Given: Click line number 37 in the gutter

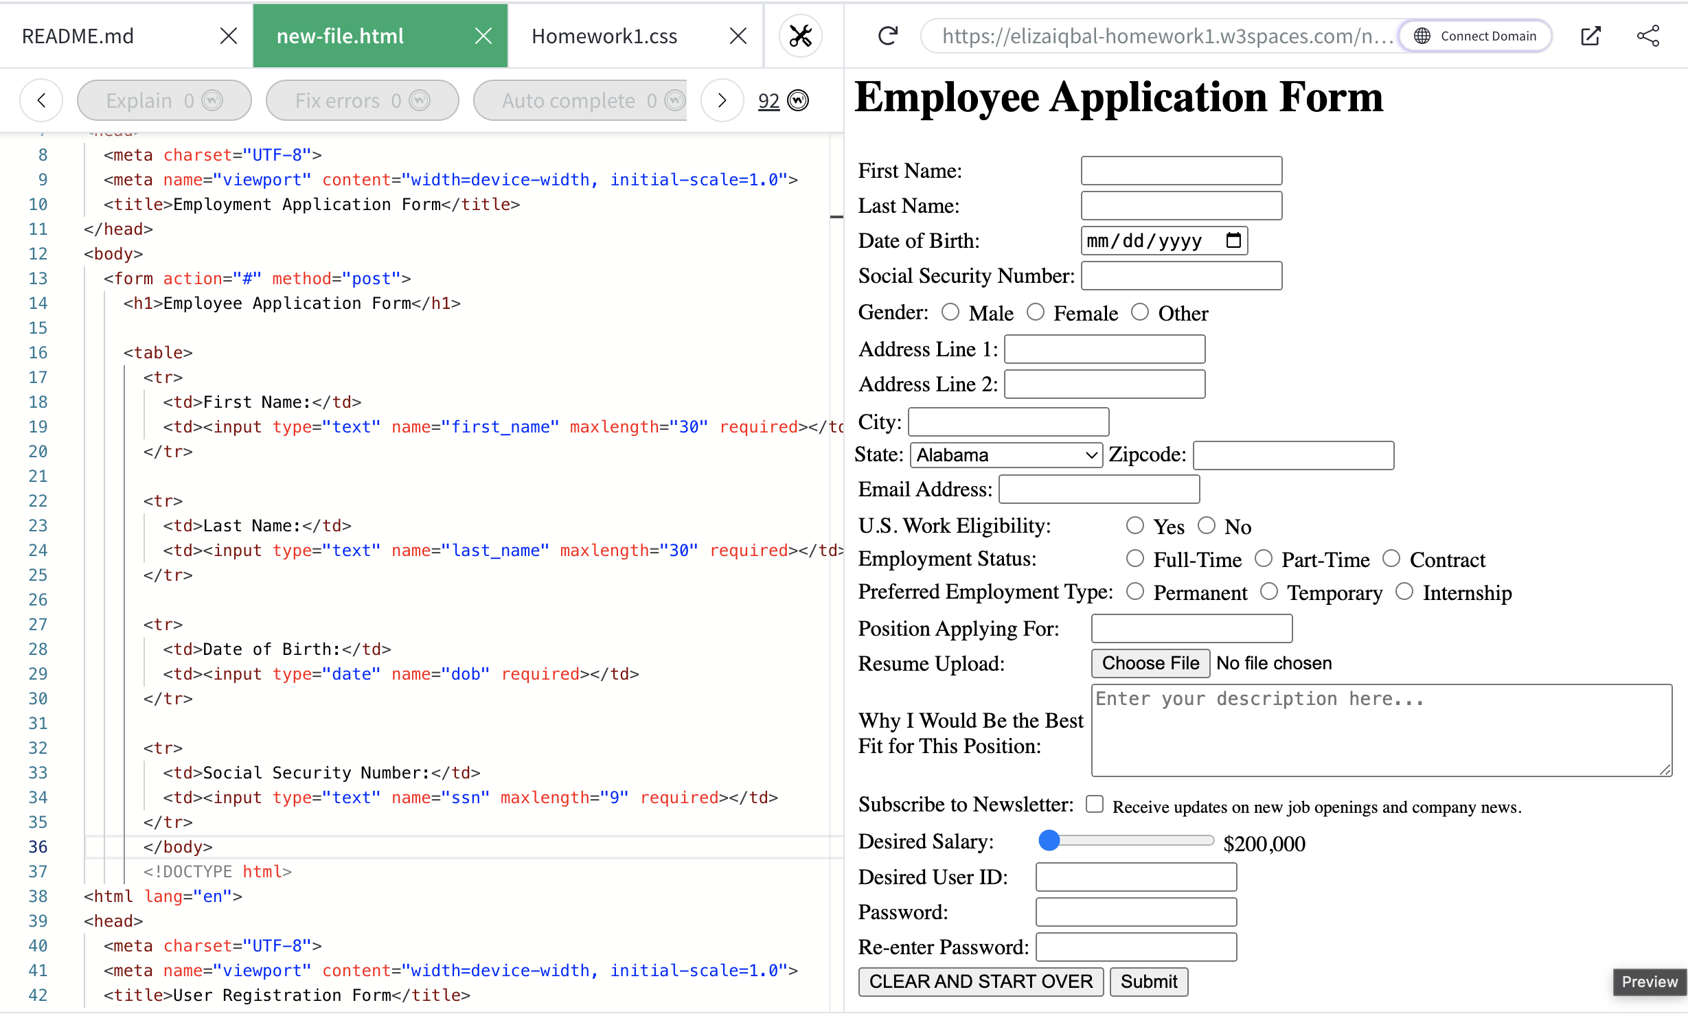Looking at the screenshot, I should (38, 872).
